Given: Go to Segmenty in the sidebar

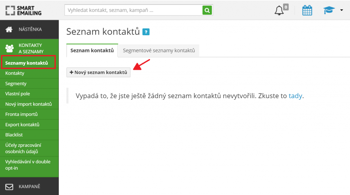Looking at the screenshot, I should [16, 83].
